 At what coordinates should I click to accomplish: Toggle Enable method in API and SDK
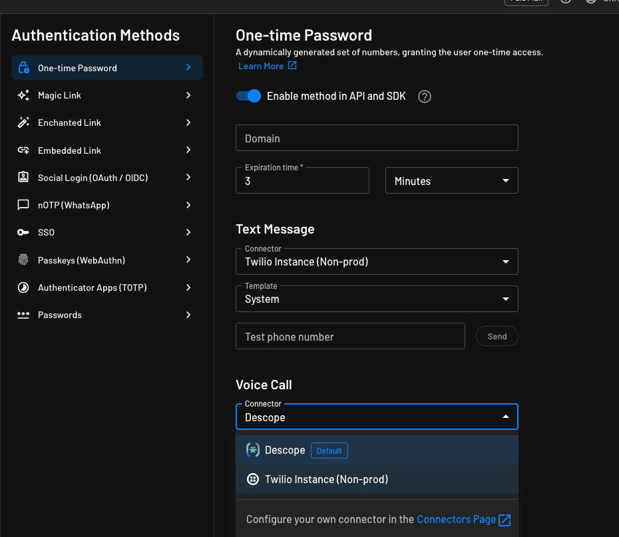(x=248, y=96)
